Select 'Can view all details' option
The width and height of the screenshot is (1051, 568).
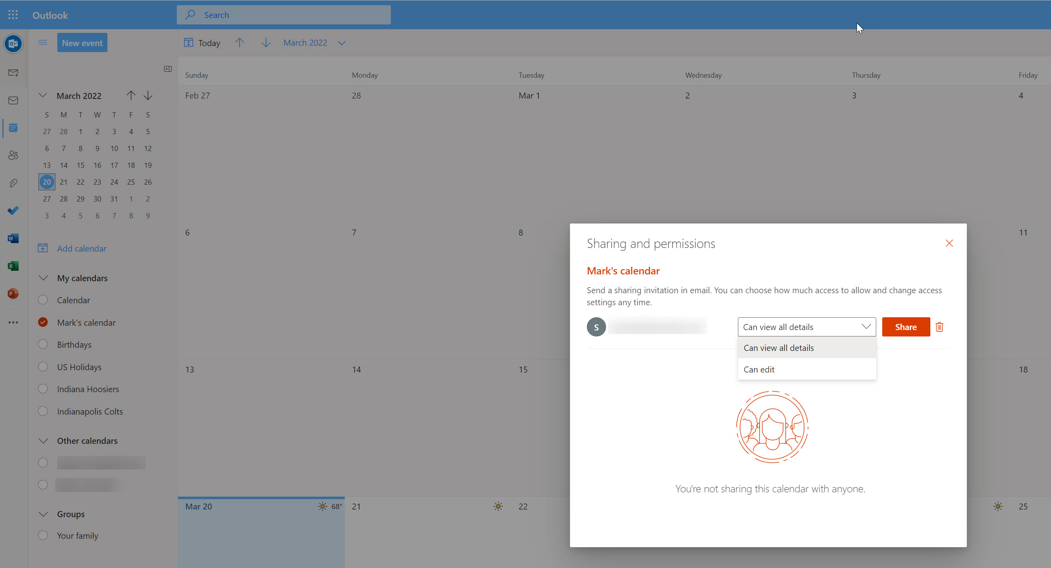pyautogui.click(x=779, y=348)
